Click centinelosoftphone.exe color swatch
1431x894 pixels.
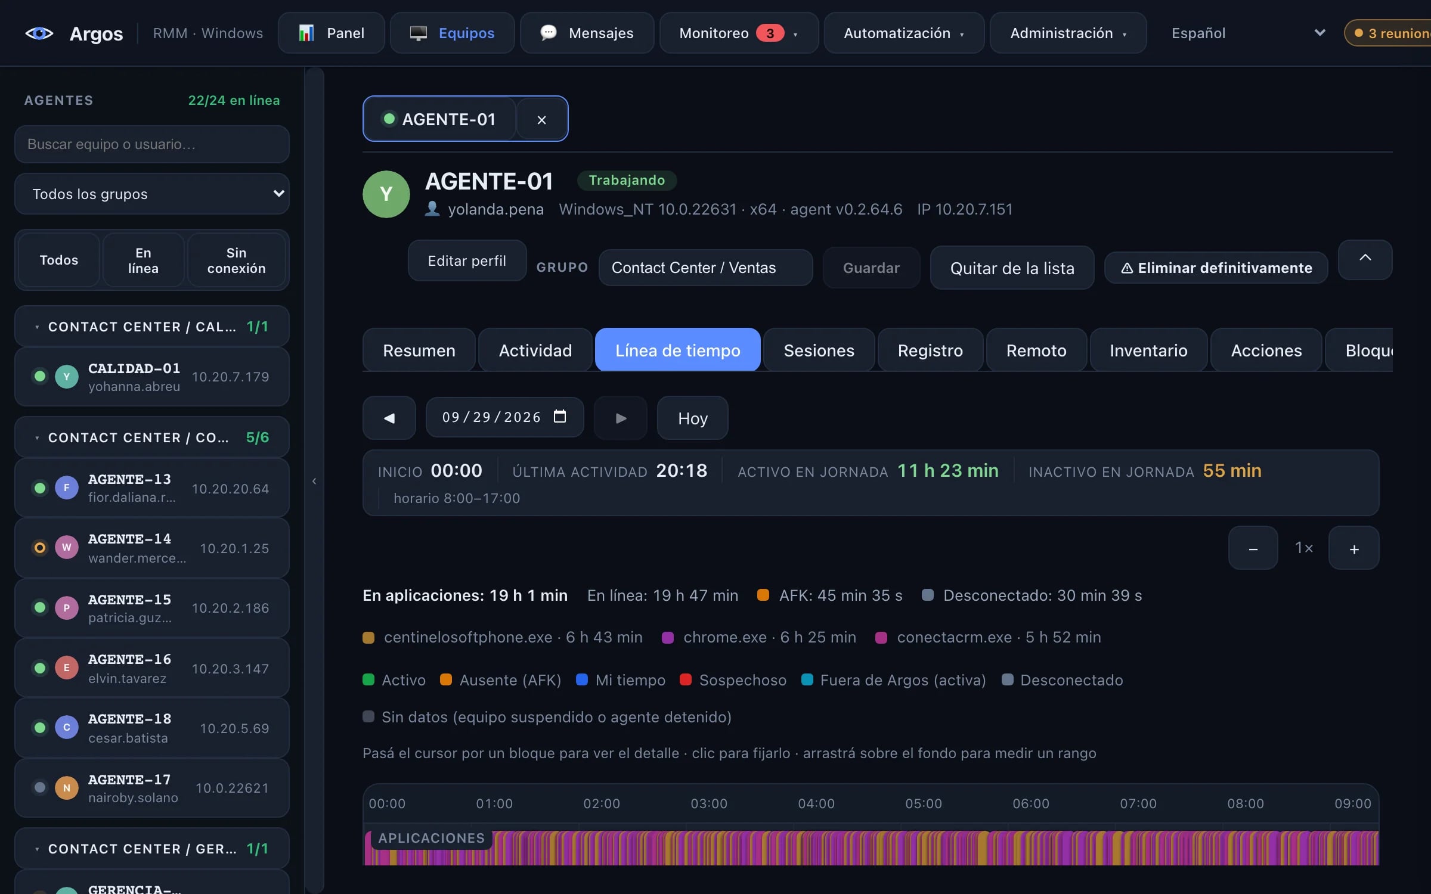coord(368,637)
